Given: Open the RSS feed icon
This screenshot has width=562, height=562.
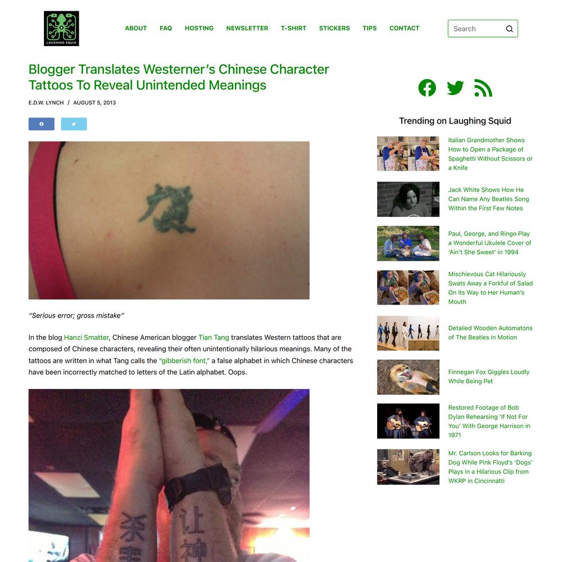Looking at the screenshot, I should point(483,88).
